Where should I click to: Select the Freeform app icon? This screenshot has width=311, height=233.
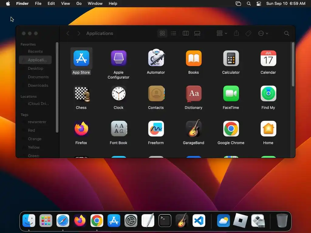156,129
